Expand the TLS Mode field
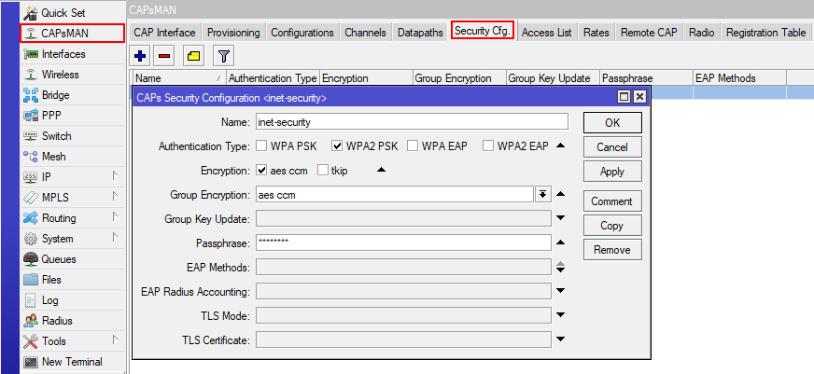 tap(561, 315)
